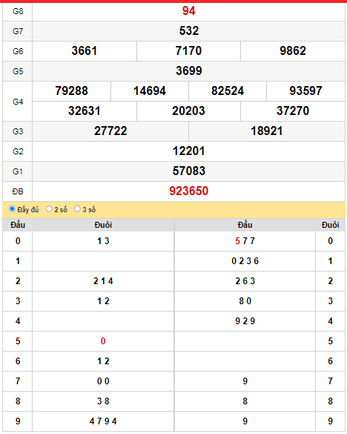This screenshot has height=434, width=347.
Task: Click the G4 number 20203
Action: 189,111
